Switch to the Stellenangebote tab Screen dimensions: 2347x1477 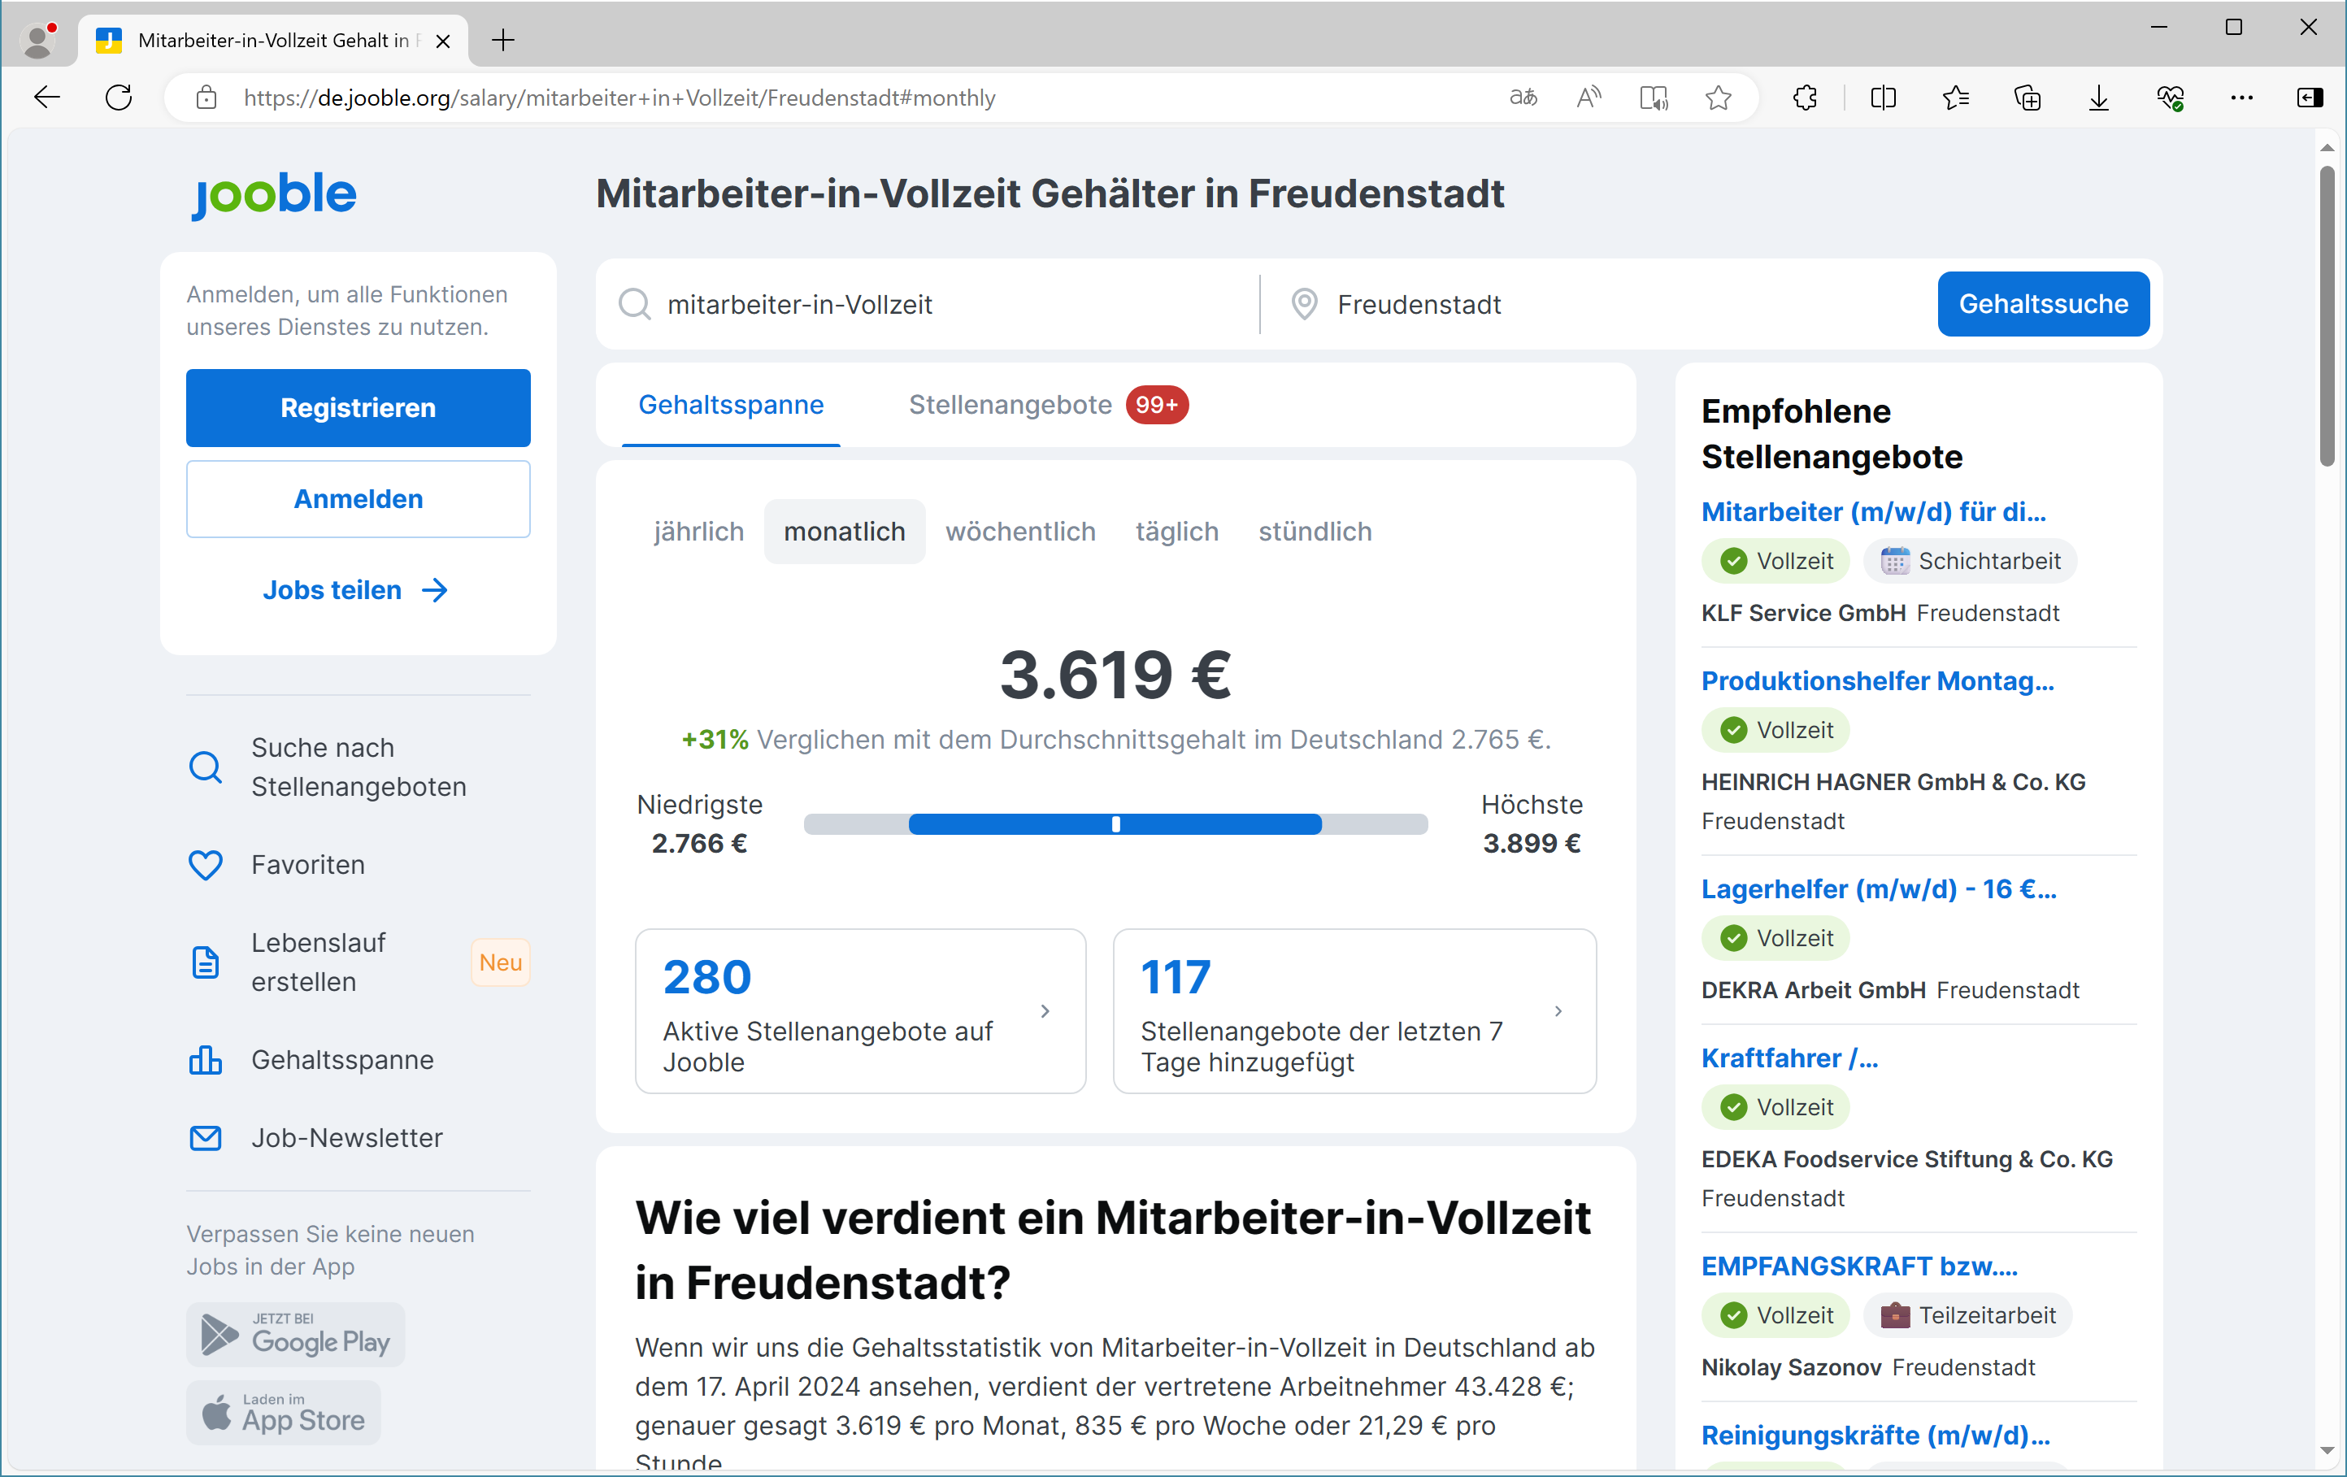pyautogui.click(x=1048, y=404)
